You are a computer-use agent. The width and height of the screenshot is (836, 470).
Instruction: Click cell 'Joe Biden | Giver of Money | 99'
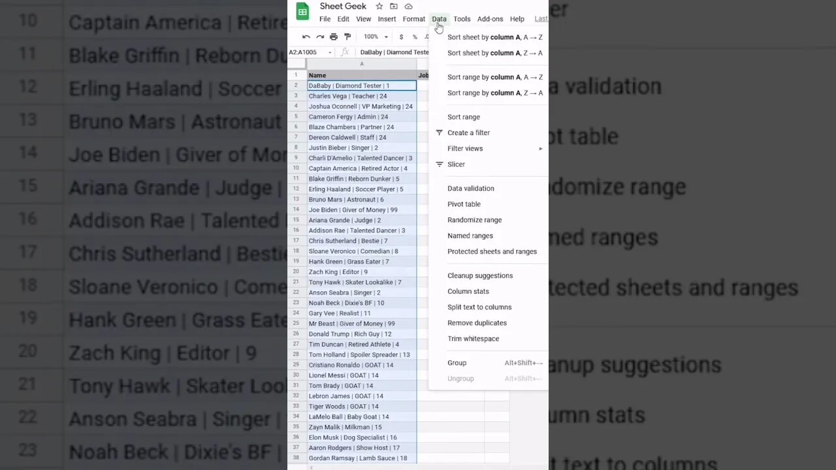tap(362, 210)
